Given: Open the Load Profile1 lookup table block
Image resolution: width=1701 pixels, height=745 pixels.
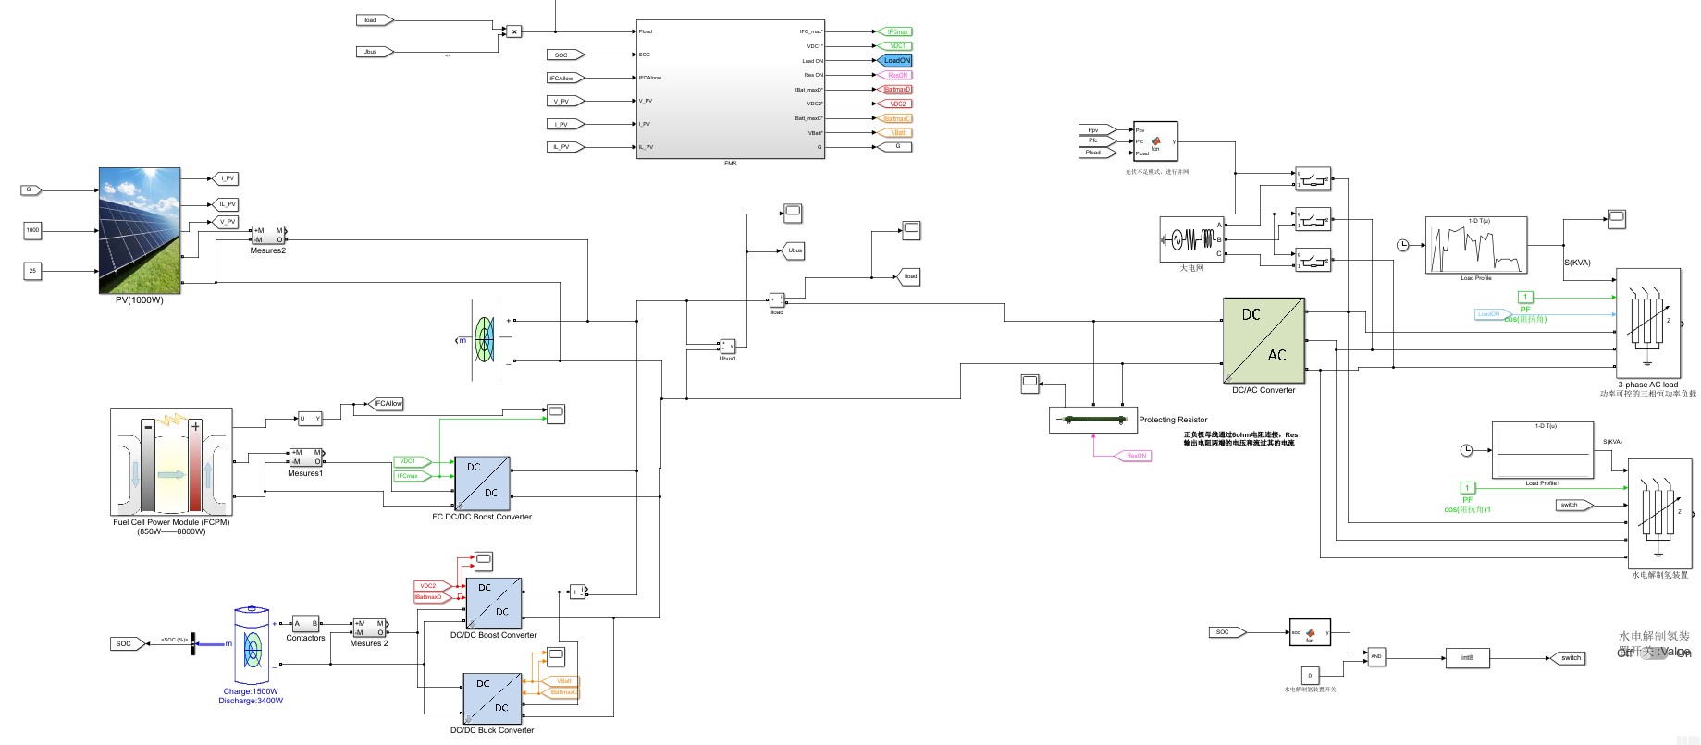Looking at the screenshot, I should coord(1542,451).
